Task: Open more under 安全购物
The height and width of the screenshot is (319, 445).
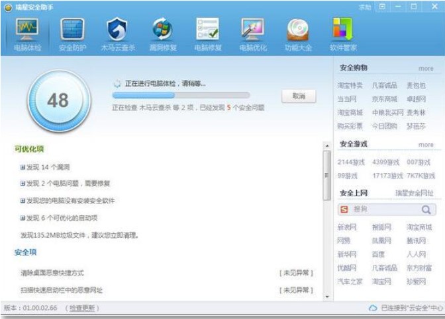Action: click(426, 69)
